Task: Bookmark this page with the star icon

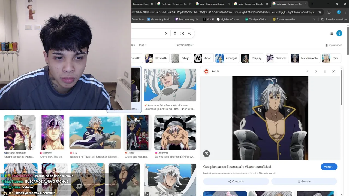Action: (x=320, y=12)
